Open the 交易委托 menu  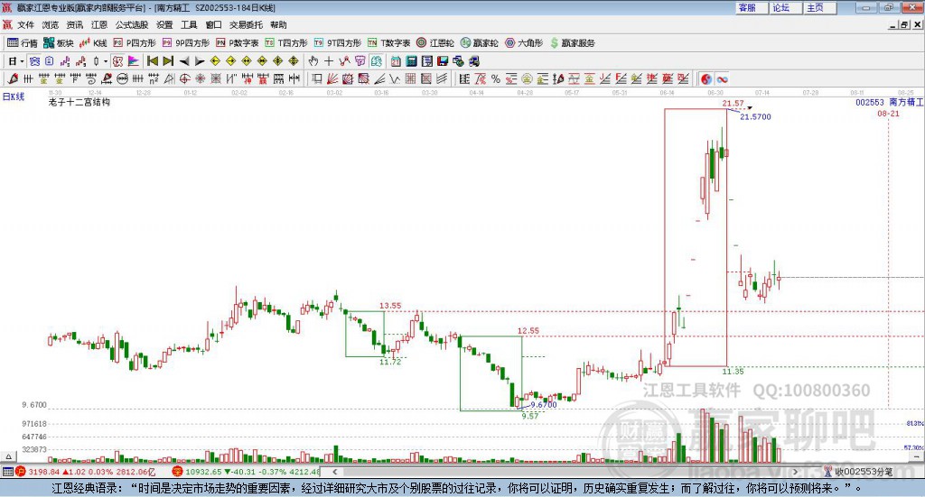[x=246, y=24]
